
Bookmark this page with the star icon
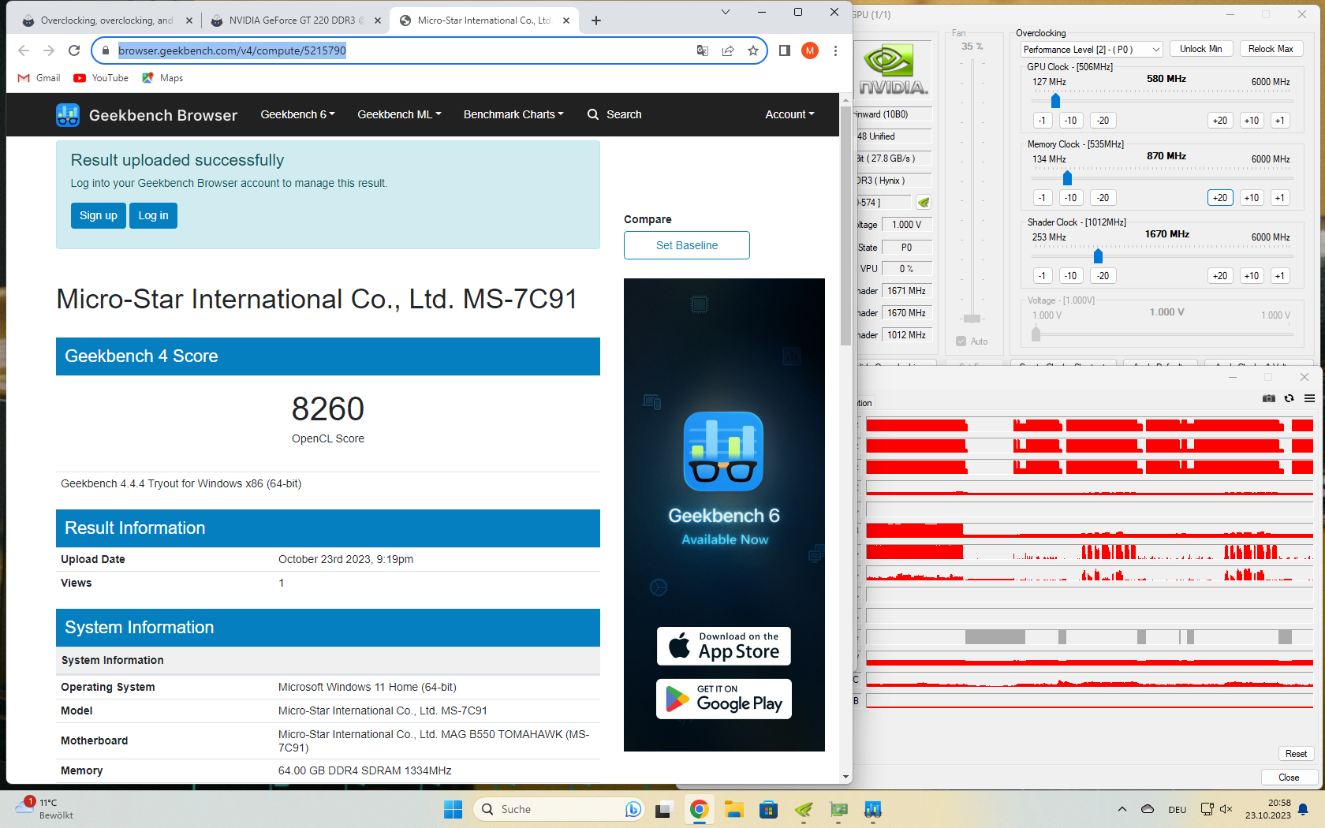click(x=753, y=50)
